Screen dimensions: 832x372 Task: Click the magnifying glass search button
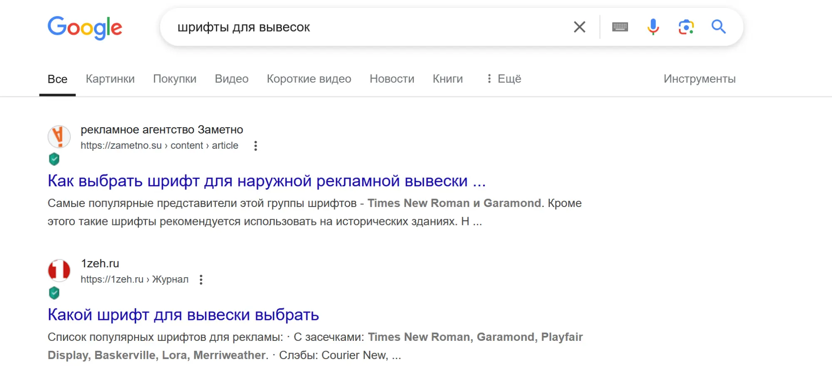coord(718,27)
